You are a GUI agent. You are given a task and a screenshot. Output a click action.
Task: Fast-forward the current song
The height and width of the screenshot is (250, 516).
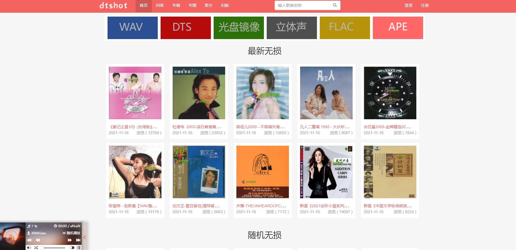(70, 240)
